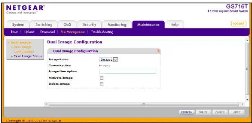Viewport: 252px width, 123px height.
Task: Click the horizontal scrollbar thumb
Action: pos(143,104)
